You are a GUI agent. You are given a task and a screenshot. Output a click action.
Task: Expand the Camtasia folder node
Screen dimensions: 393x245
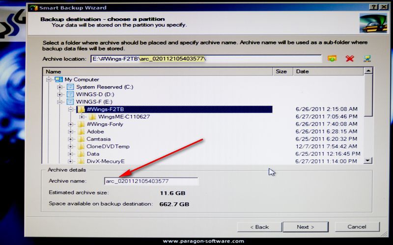[71, 139]
